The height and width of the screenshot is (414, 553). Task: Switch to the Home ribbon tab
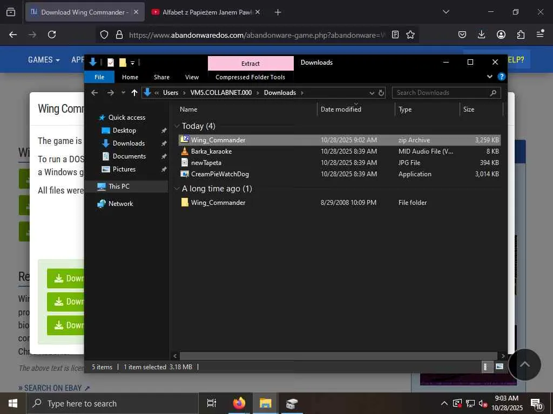point(130,77)
